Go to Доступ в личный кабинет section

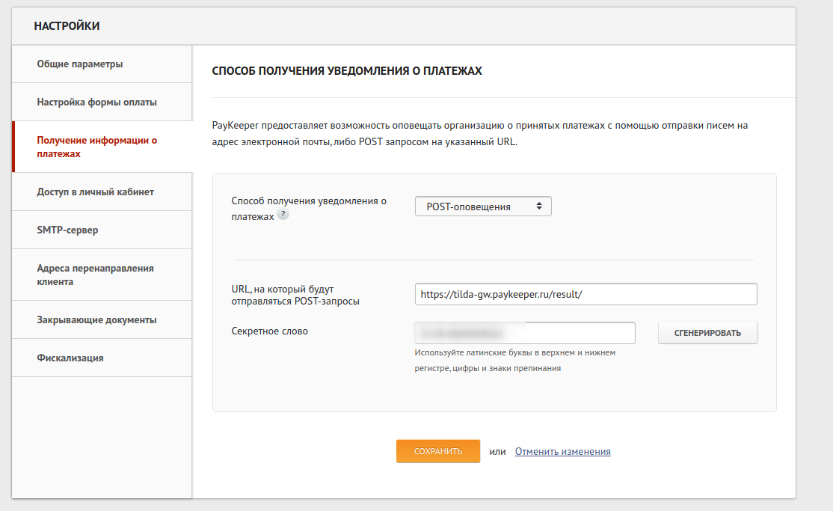[x=95, y=192]
